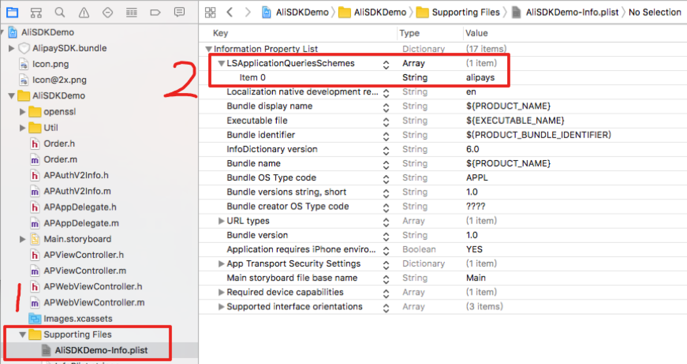687x364 pixels.
Task: Select the Bundle name key cell
Action: pos(254,164)
